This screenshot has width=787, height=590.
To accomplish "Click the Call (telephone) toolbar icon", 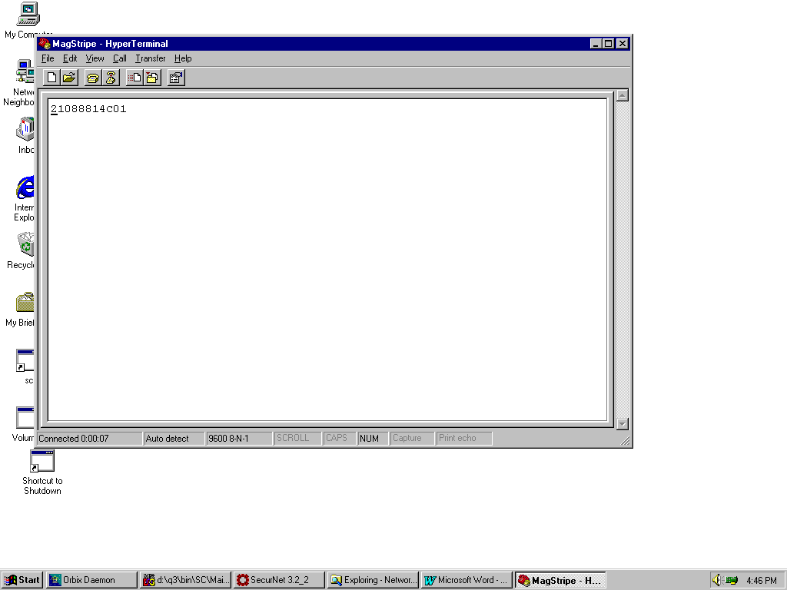I will [x=93, y=78].
